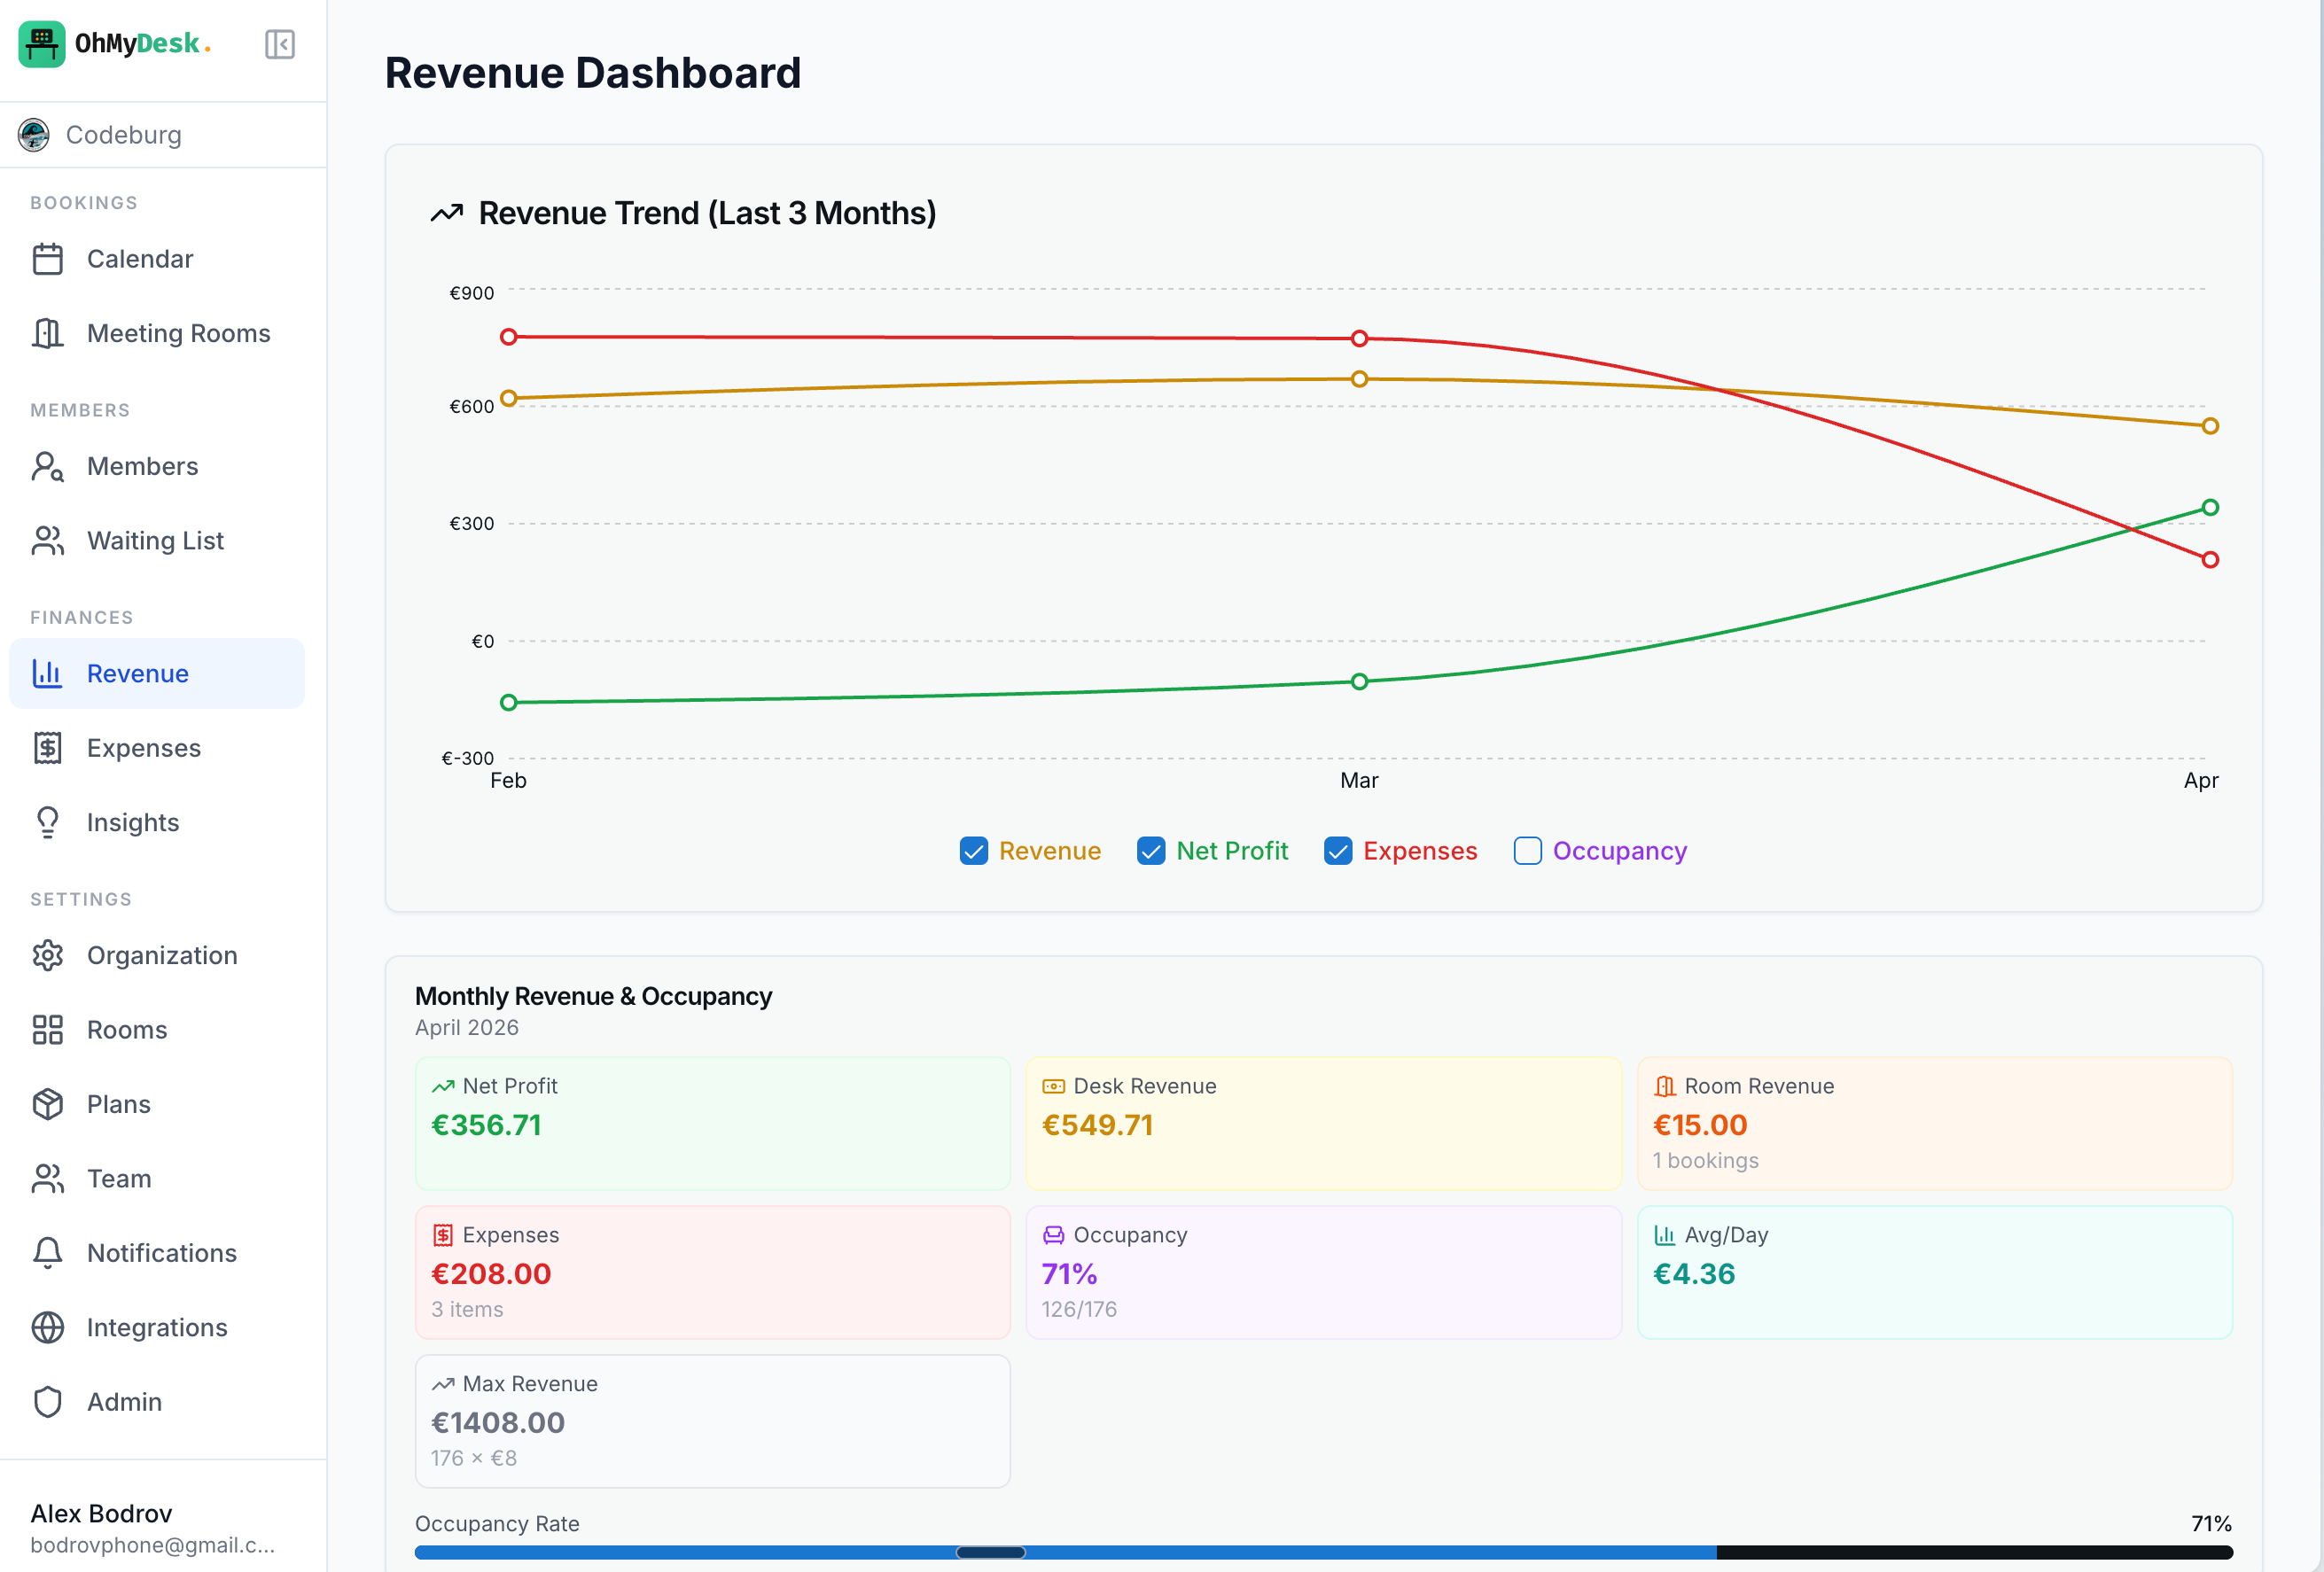Open the Organization settings entry
The image size is (2324, 1572).
[162, 955]
